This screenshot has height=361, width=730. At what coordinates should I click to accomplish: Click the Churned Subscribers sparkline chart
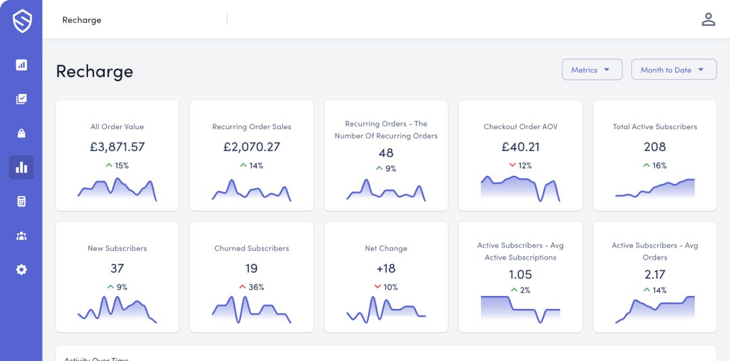251,310
